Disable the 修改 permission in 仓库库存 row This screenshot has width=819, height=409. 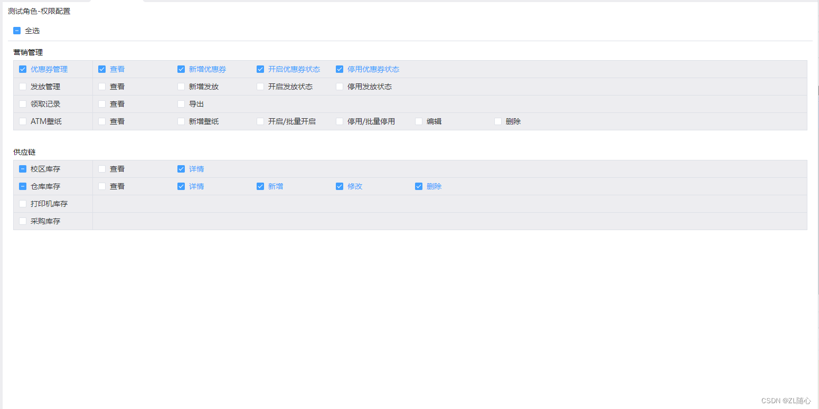(x=339, y=186)
